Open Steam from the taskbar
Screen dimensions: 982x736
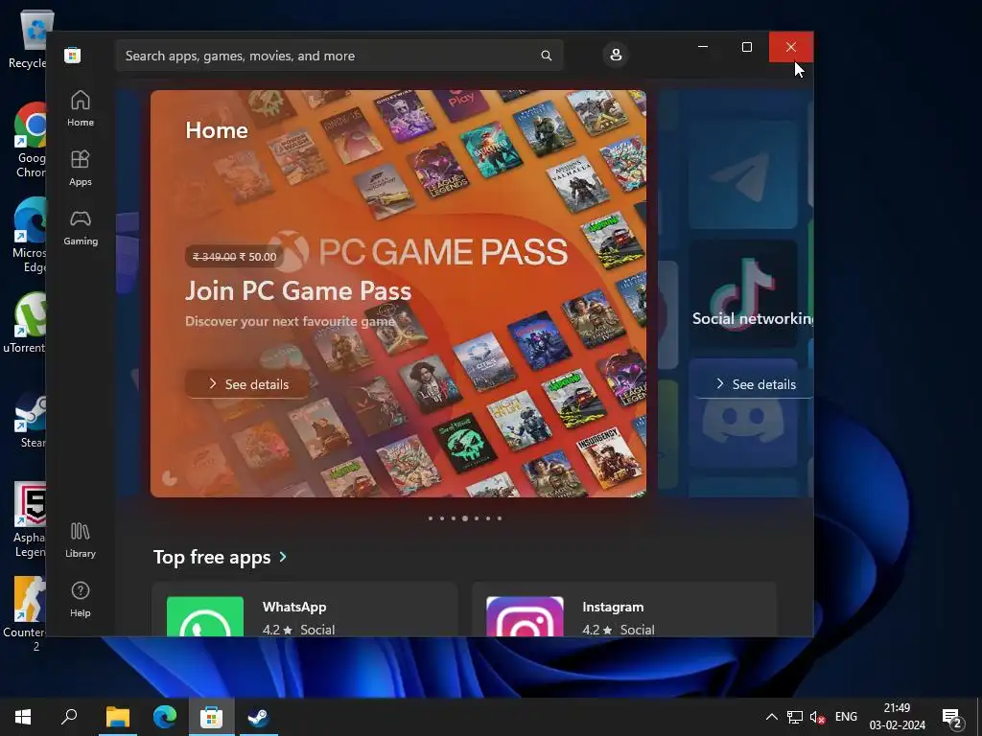(258, 717)
